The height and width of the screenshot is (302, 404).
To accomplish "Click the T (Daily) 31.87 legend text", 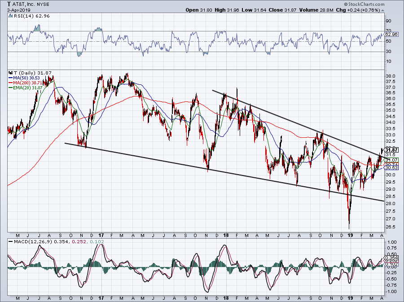I will 32,73.
